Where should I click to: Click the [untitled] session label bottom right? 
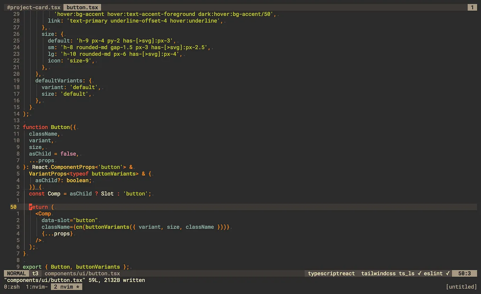click(461, 287)
